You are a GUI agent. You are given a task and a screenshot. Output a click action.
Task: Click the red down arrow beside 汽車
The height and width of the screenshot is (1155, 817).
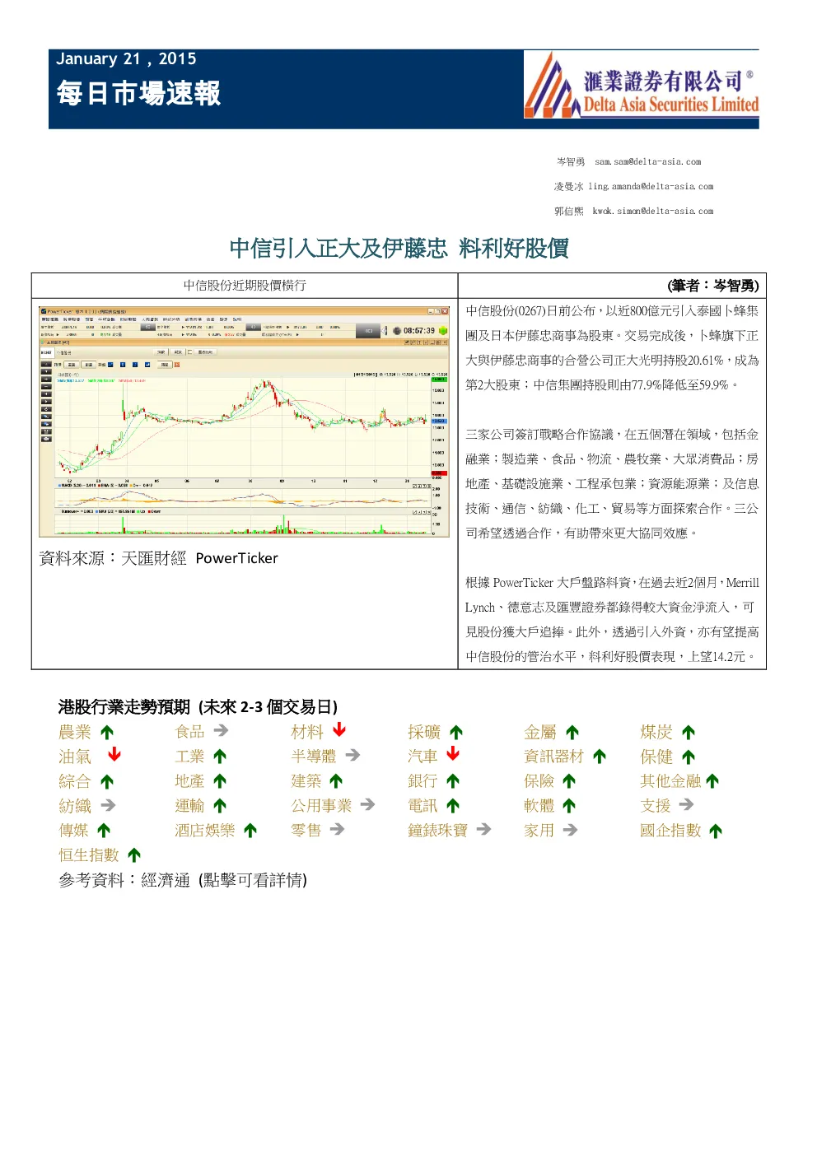453,755
